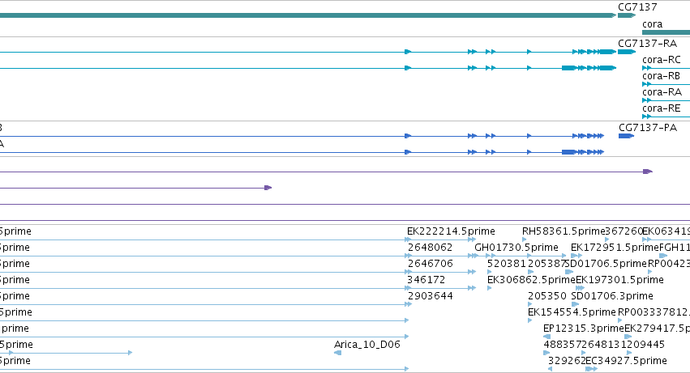Click the 488357 feature label
The height and width of the screenshot is (373, 690).
(x=563, y=345)
